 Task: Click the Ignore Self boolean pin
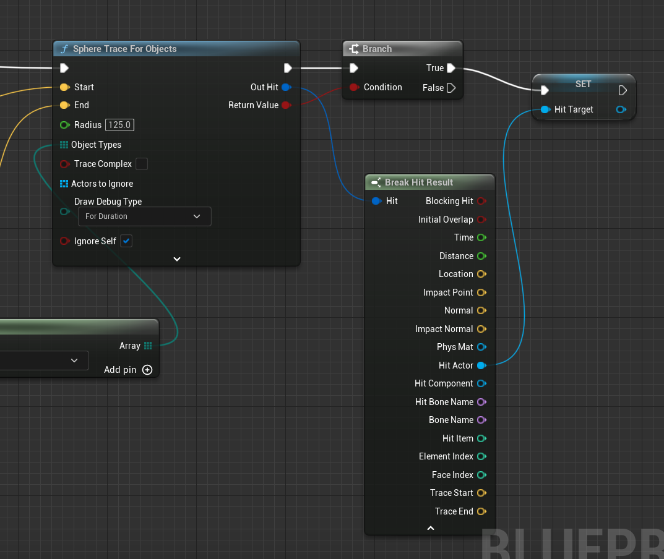click(64, 241)
